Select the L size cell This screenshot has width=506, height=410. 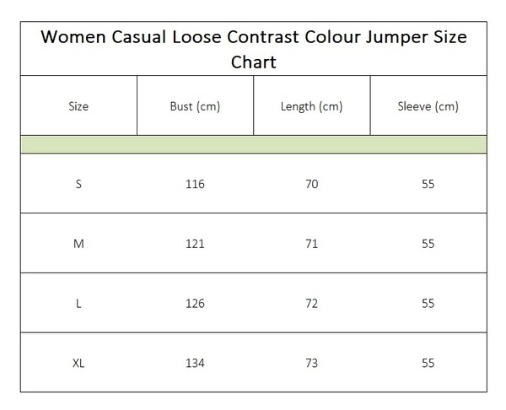(x=78, y=304)
